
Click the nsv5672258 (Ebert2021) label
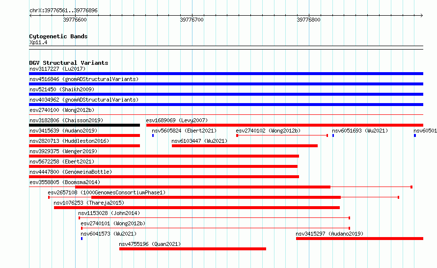pos(62,161)
